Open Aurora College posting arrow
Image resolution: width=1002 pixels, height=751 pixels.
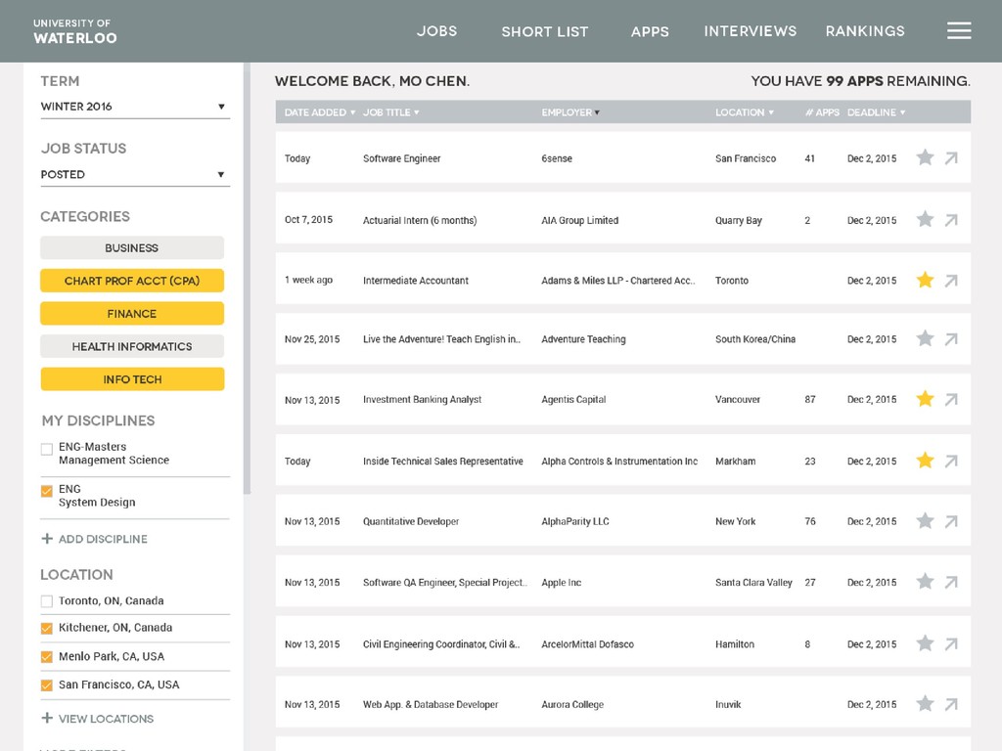tap(951, 704)
